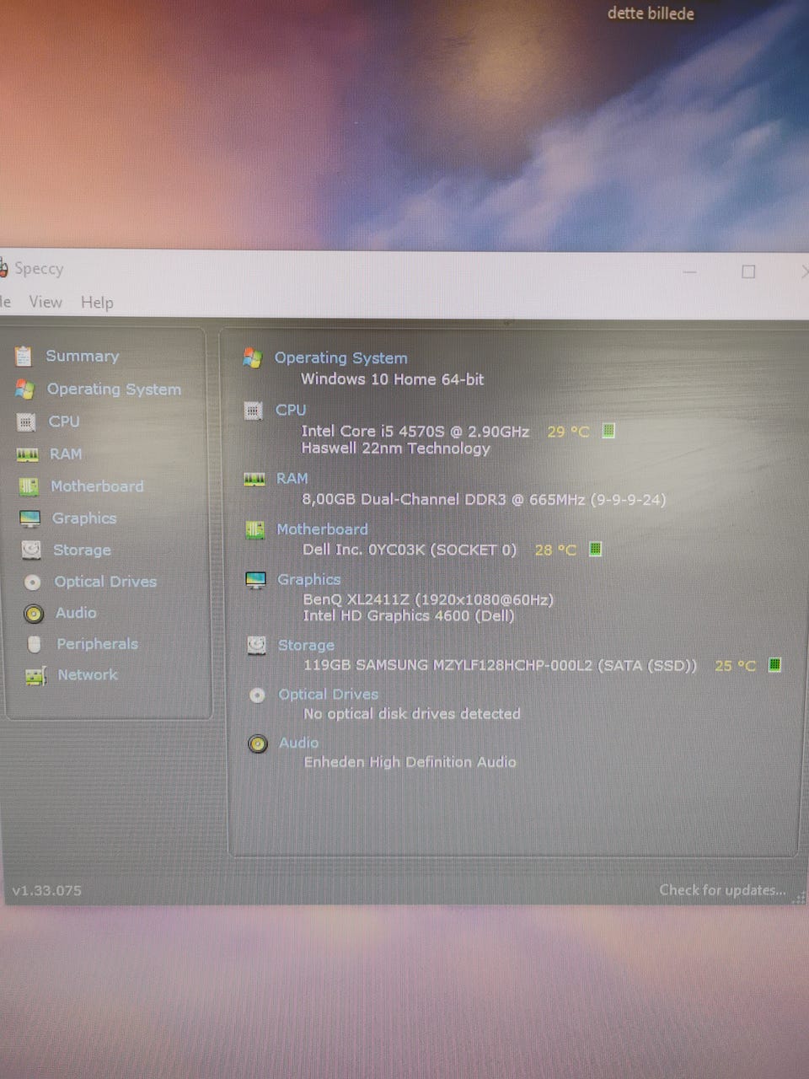809x1079 pixels.
Task: Click Haswell 22nm Technology text
Action: [396, 448]
